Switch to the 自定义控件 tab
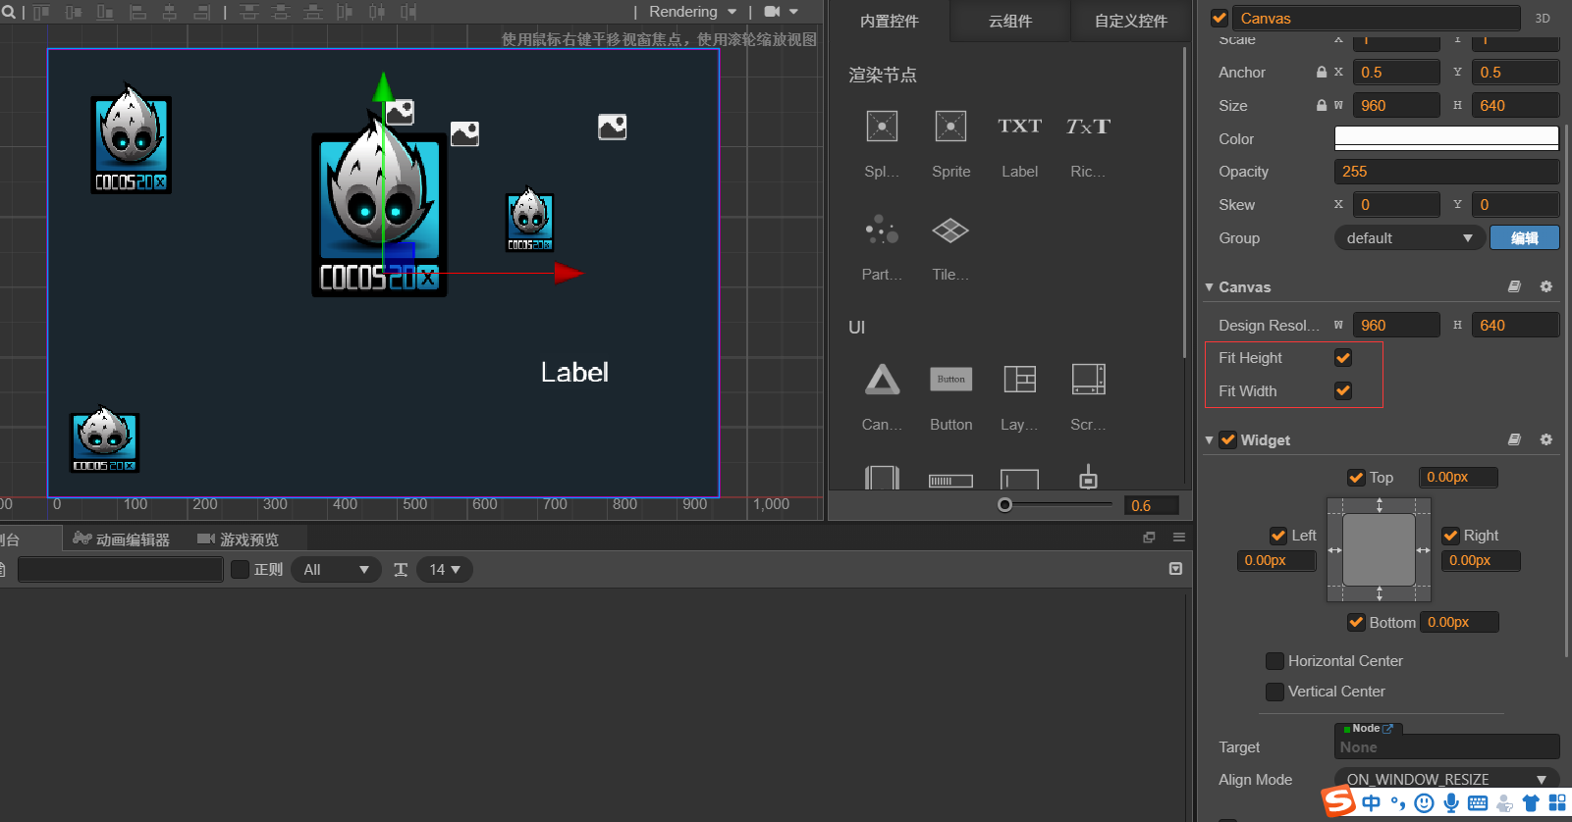 click(x=1130, y=21)
